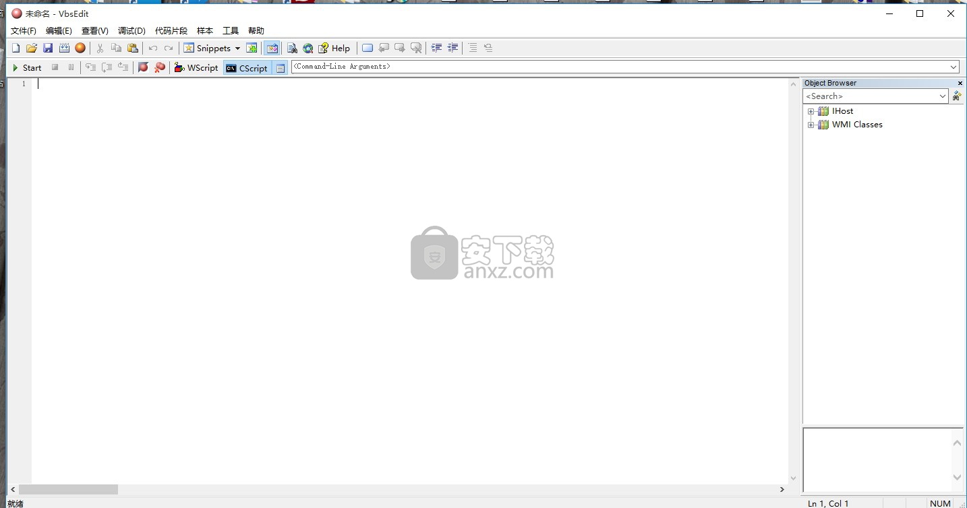Click the comment lines toolbar icon
Screen dimensions: 967x508
[x=473, y=48]
